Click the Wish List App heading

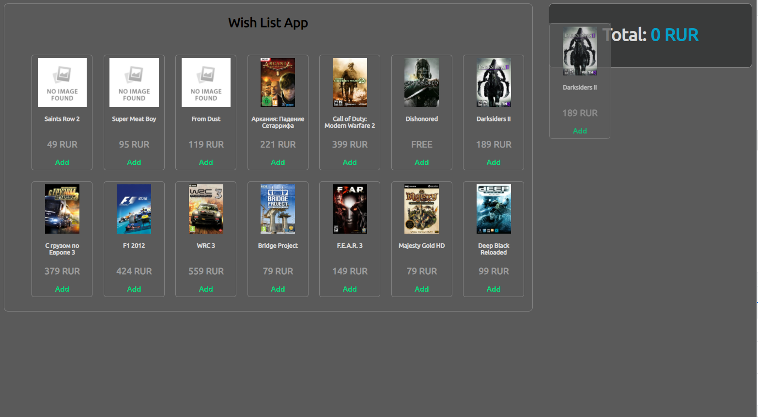268,23
